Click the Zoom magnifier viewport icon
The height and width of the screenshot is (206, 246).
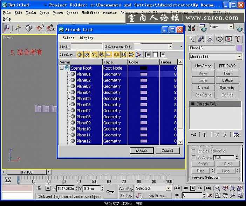click(x=218, y=188)
